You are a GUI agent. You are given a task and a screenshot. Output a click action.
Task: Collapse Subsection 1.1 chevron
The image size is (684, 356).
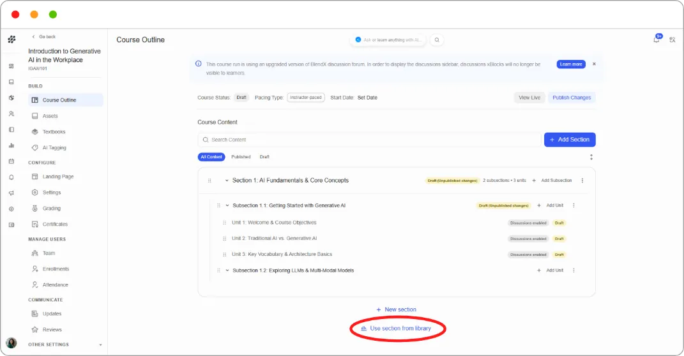227,205
